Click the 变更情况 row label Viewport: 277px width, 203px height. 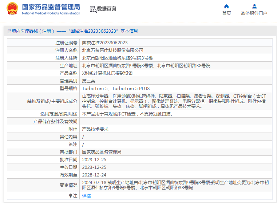68,185
